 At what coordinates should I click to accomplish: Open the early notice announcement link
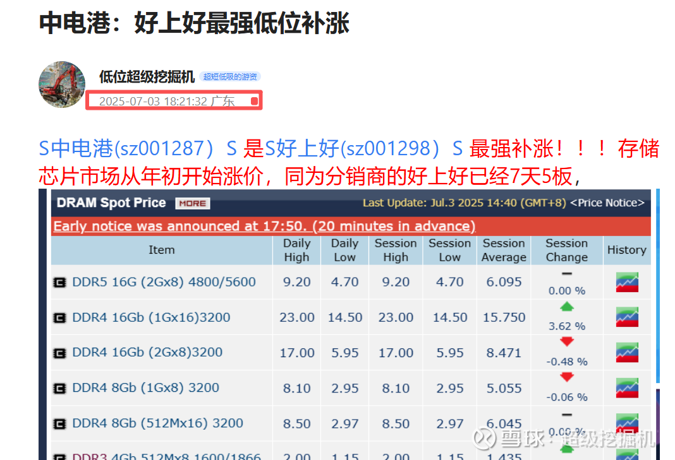tap(264, 226)
